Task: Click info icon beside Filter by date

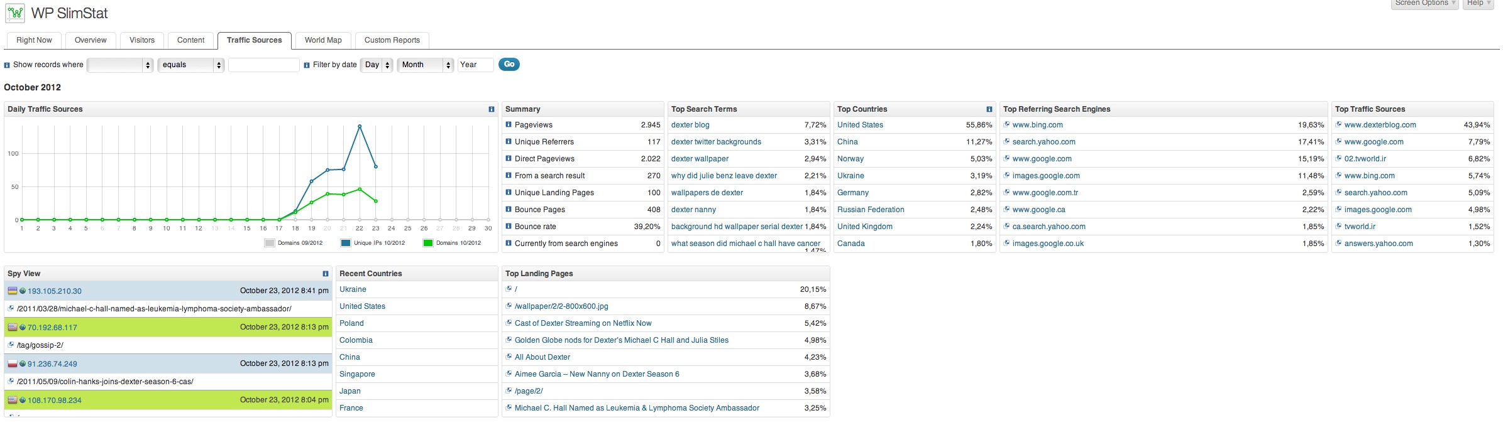Action: pyautogui.click(x=307, y=65)
